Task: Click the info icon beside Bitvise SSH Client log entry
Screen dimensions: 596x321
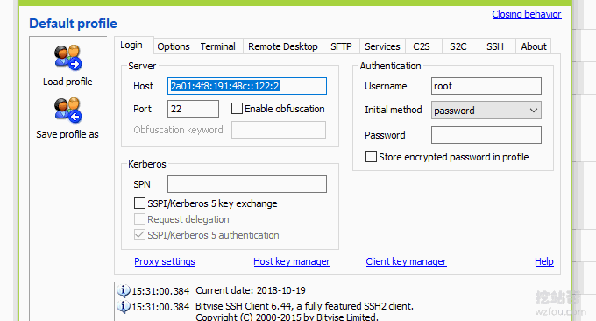Action: pyautogui.click(x=124, y=306)
